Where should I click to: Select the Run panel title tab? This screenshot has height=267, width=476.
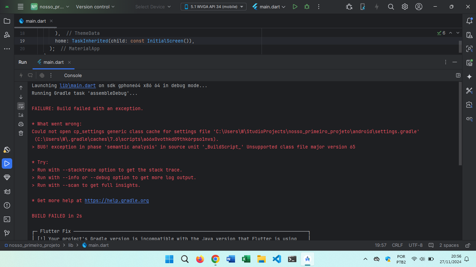click(23, 62)
